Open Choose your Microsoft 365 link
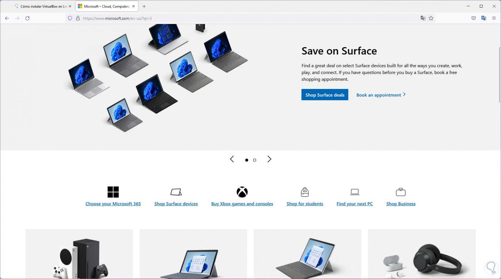Screen dimensions: 501x279 point(113,204)
